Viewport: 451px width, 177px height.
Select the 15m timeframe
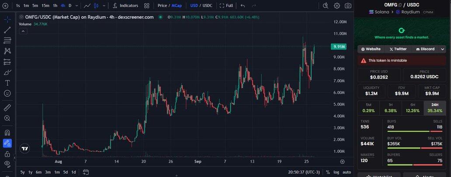(45, 6)
